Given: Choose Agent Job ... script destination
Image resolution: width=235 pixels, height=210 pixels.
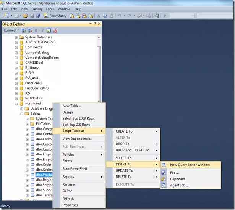Looking at the screenshot, I should point(191,185).
